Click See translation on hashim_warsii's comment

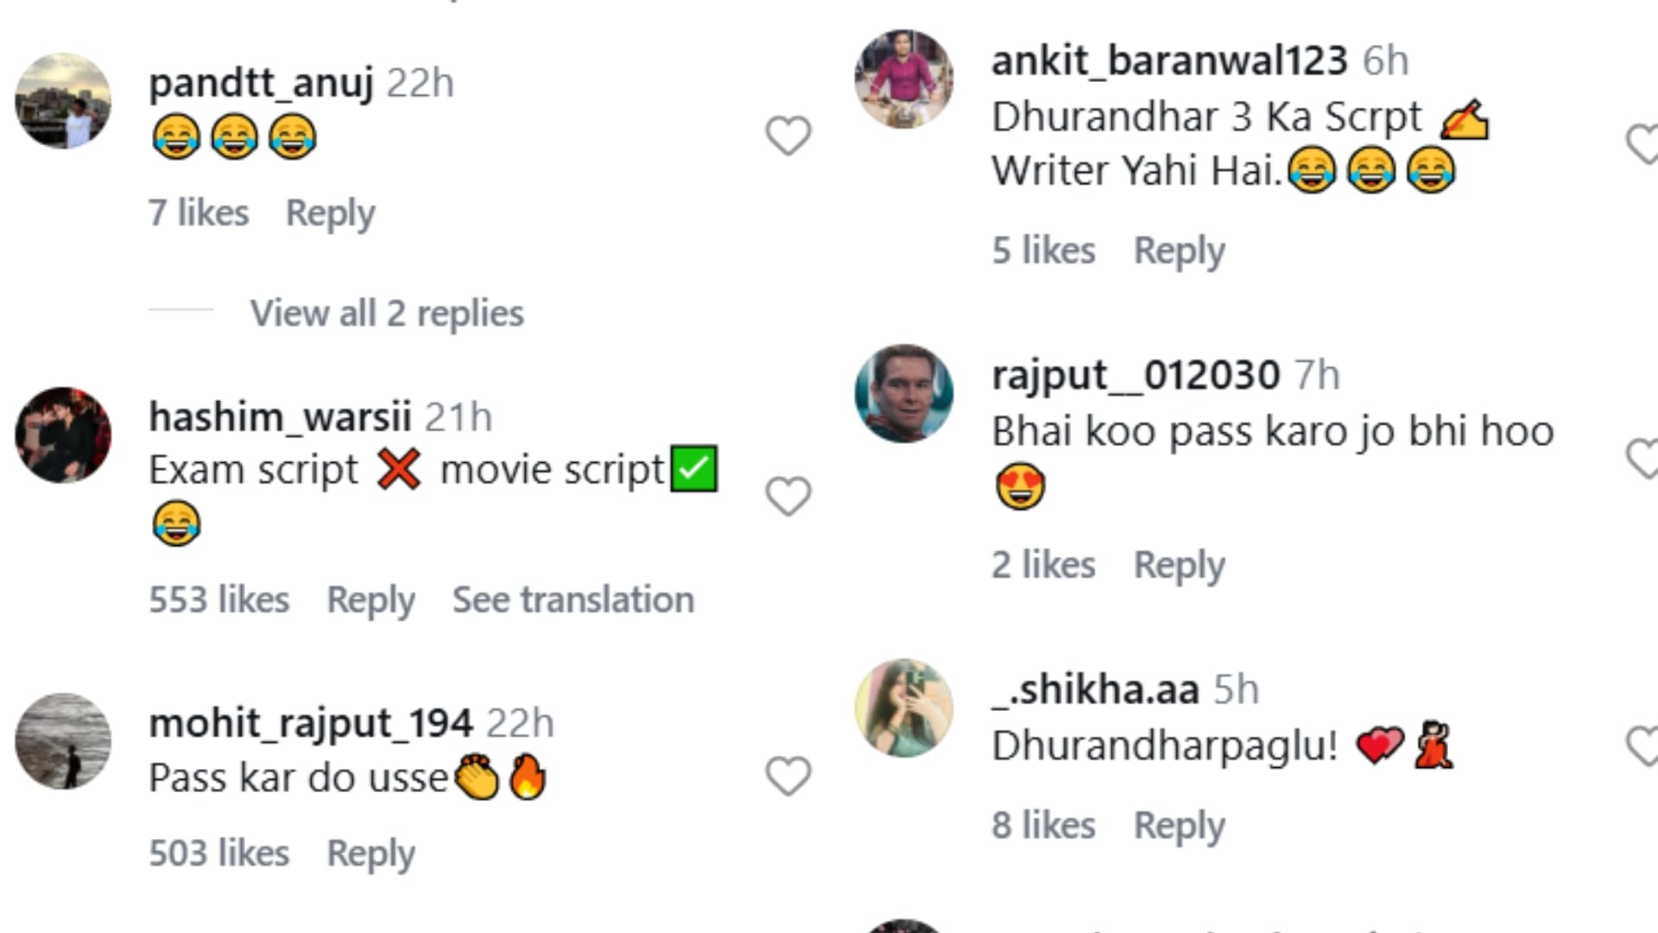point(573,600)
